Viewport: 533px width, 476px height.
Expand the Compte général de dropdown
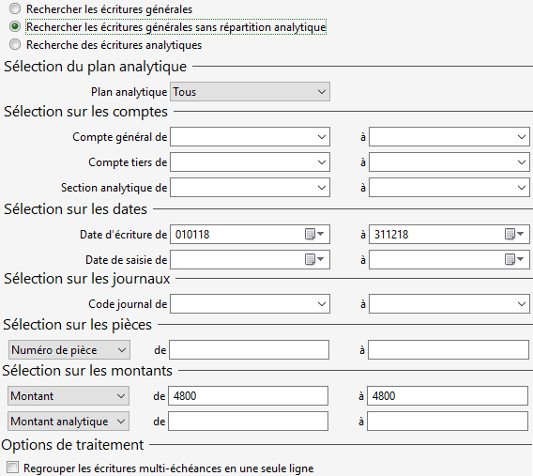(250, 137)
